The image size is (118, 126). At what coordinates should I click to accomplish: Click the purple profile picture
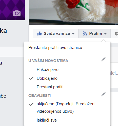[12, 10]
